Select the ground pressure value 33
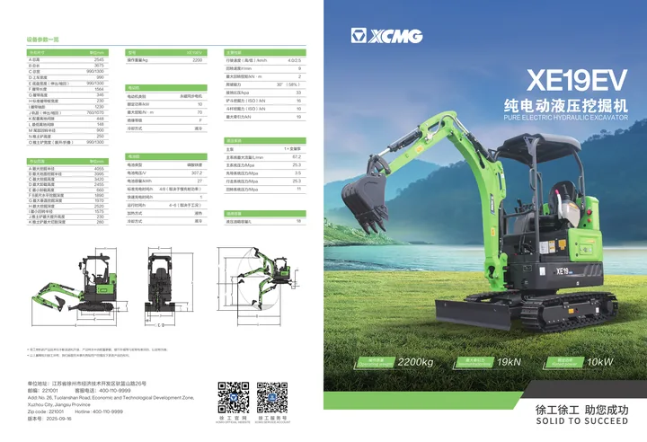The image size is (647, 442). [298, 93]
